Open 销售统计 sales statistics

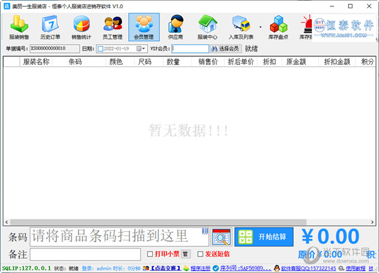point(81,27)
